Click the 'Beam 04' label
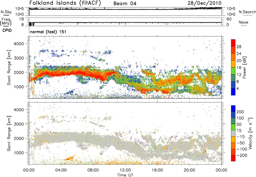Screen dimensions: 256x177 (x=125, y=4)
